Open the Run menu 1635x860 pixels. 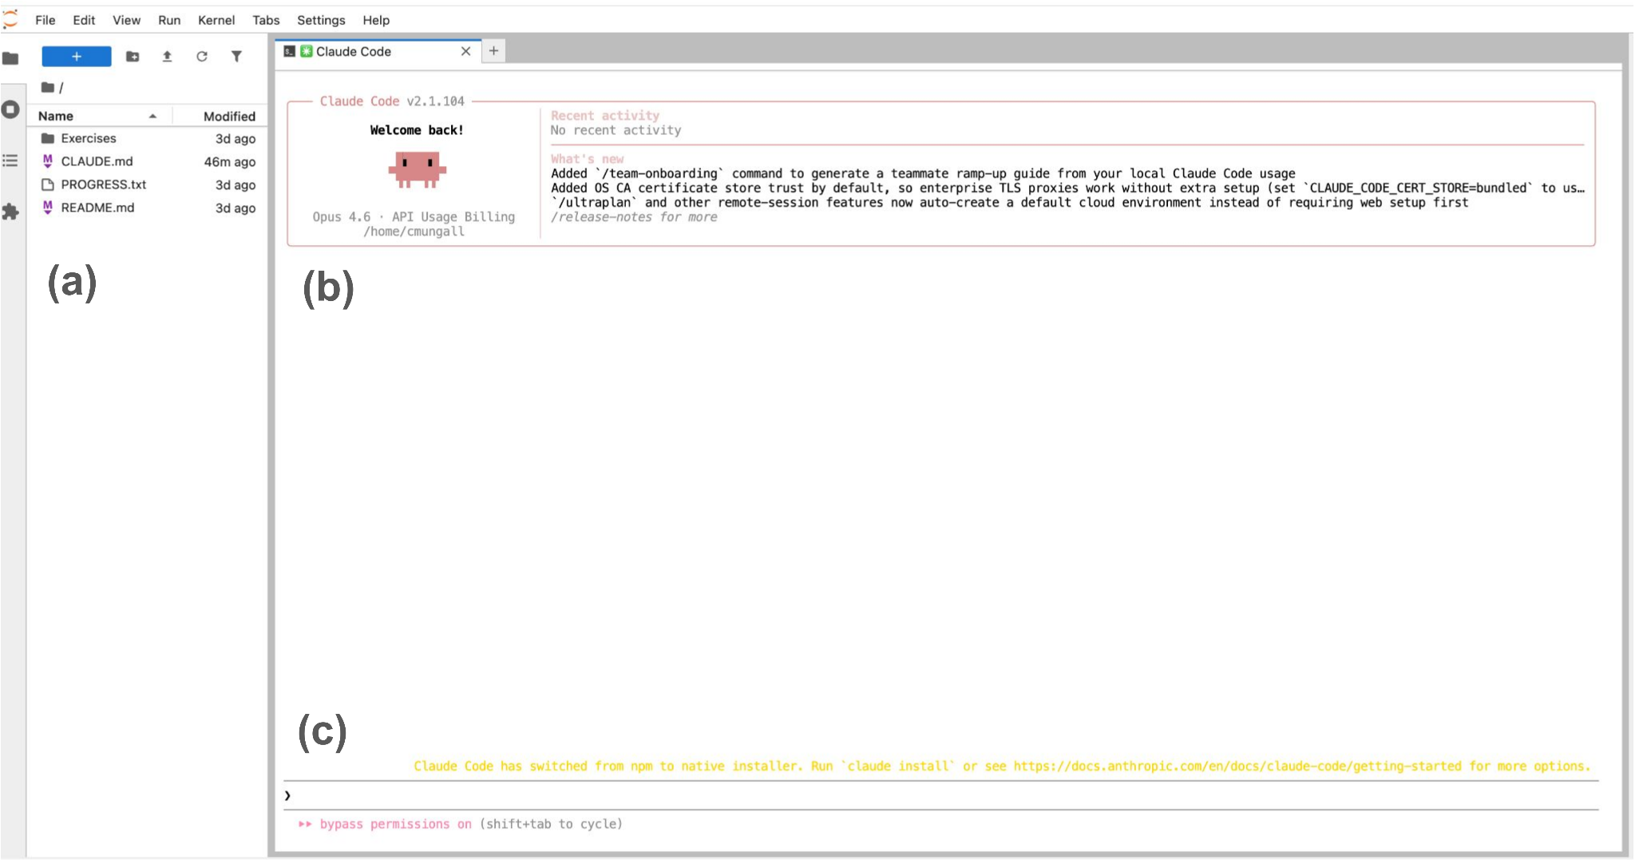tap(169, 20)
